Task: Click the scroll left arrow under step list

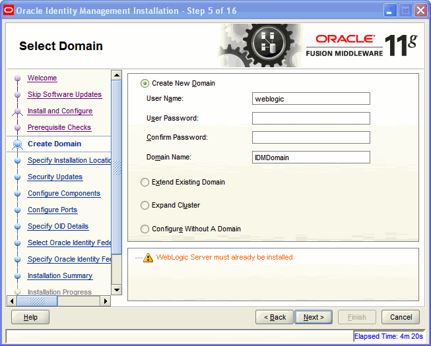Action: pos(11,301)
